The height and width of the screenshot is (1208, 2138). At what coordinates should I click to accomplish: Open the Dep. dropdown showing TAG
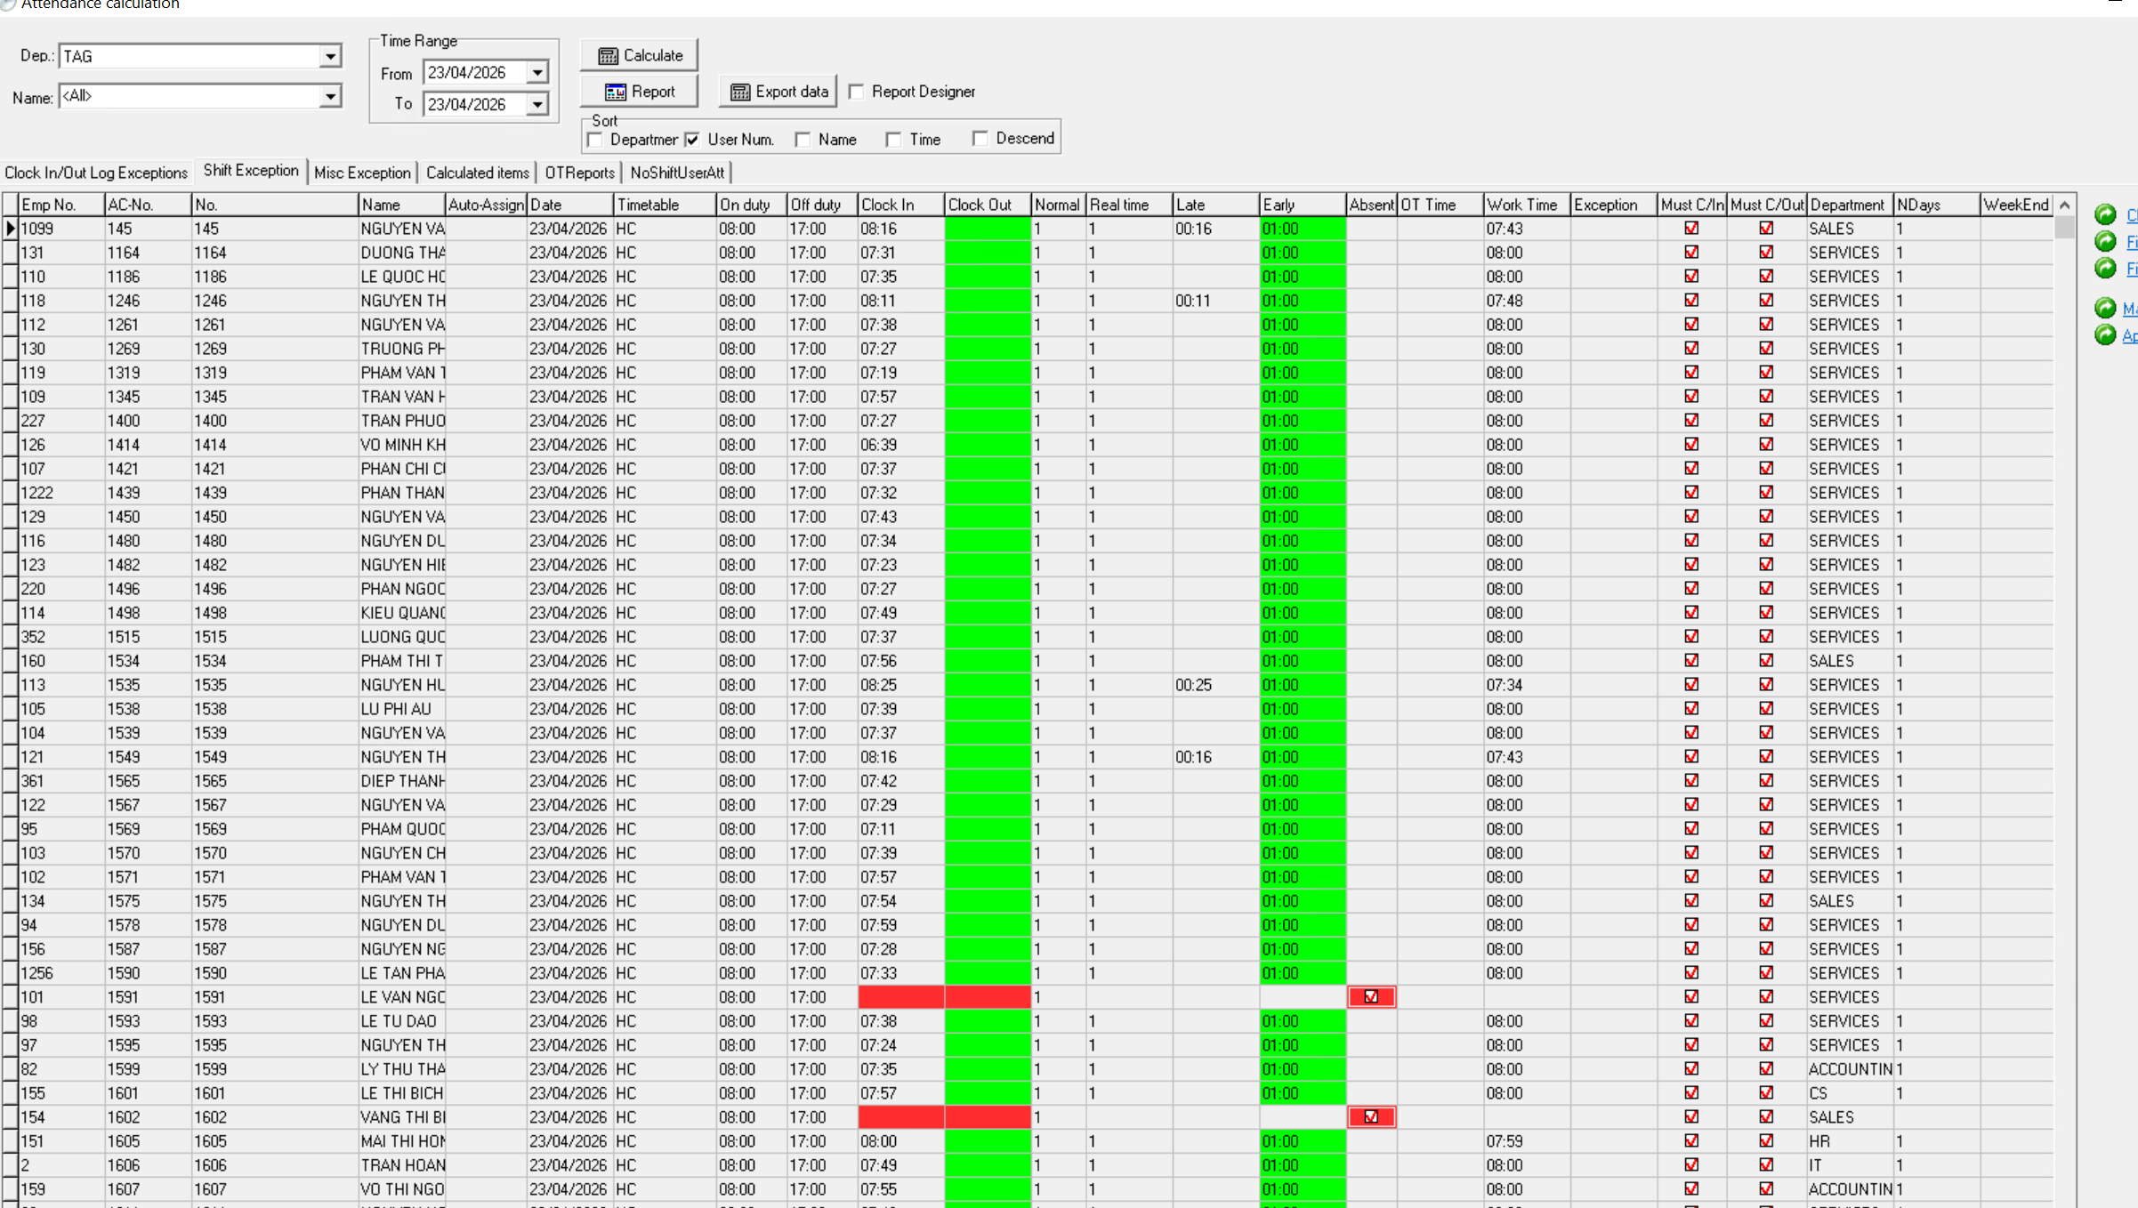[x=330, y=56]
